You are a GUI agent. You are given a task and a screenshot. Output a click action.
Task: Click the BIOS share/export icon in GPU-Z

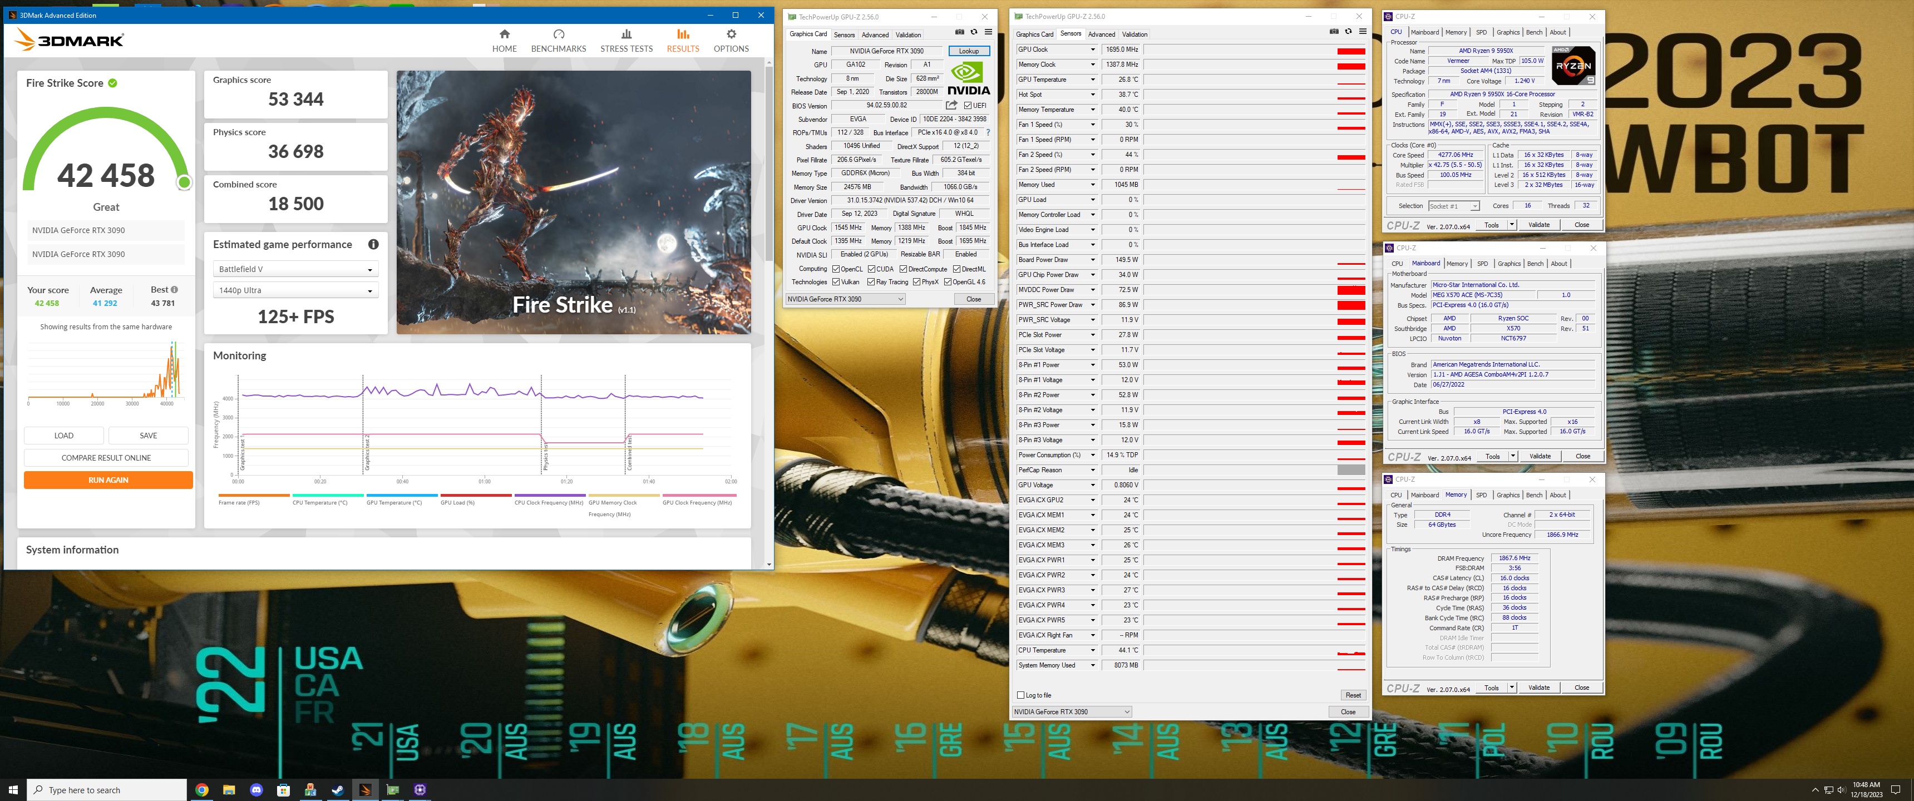click(951, 106)
